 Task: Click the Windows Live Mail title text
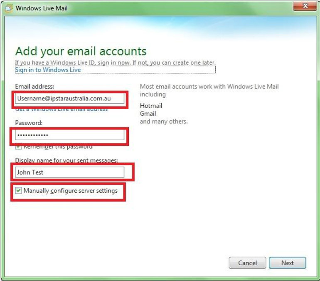pos(42,8)
